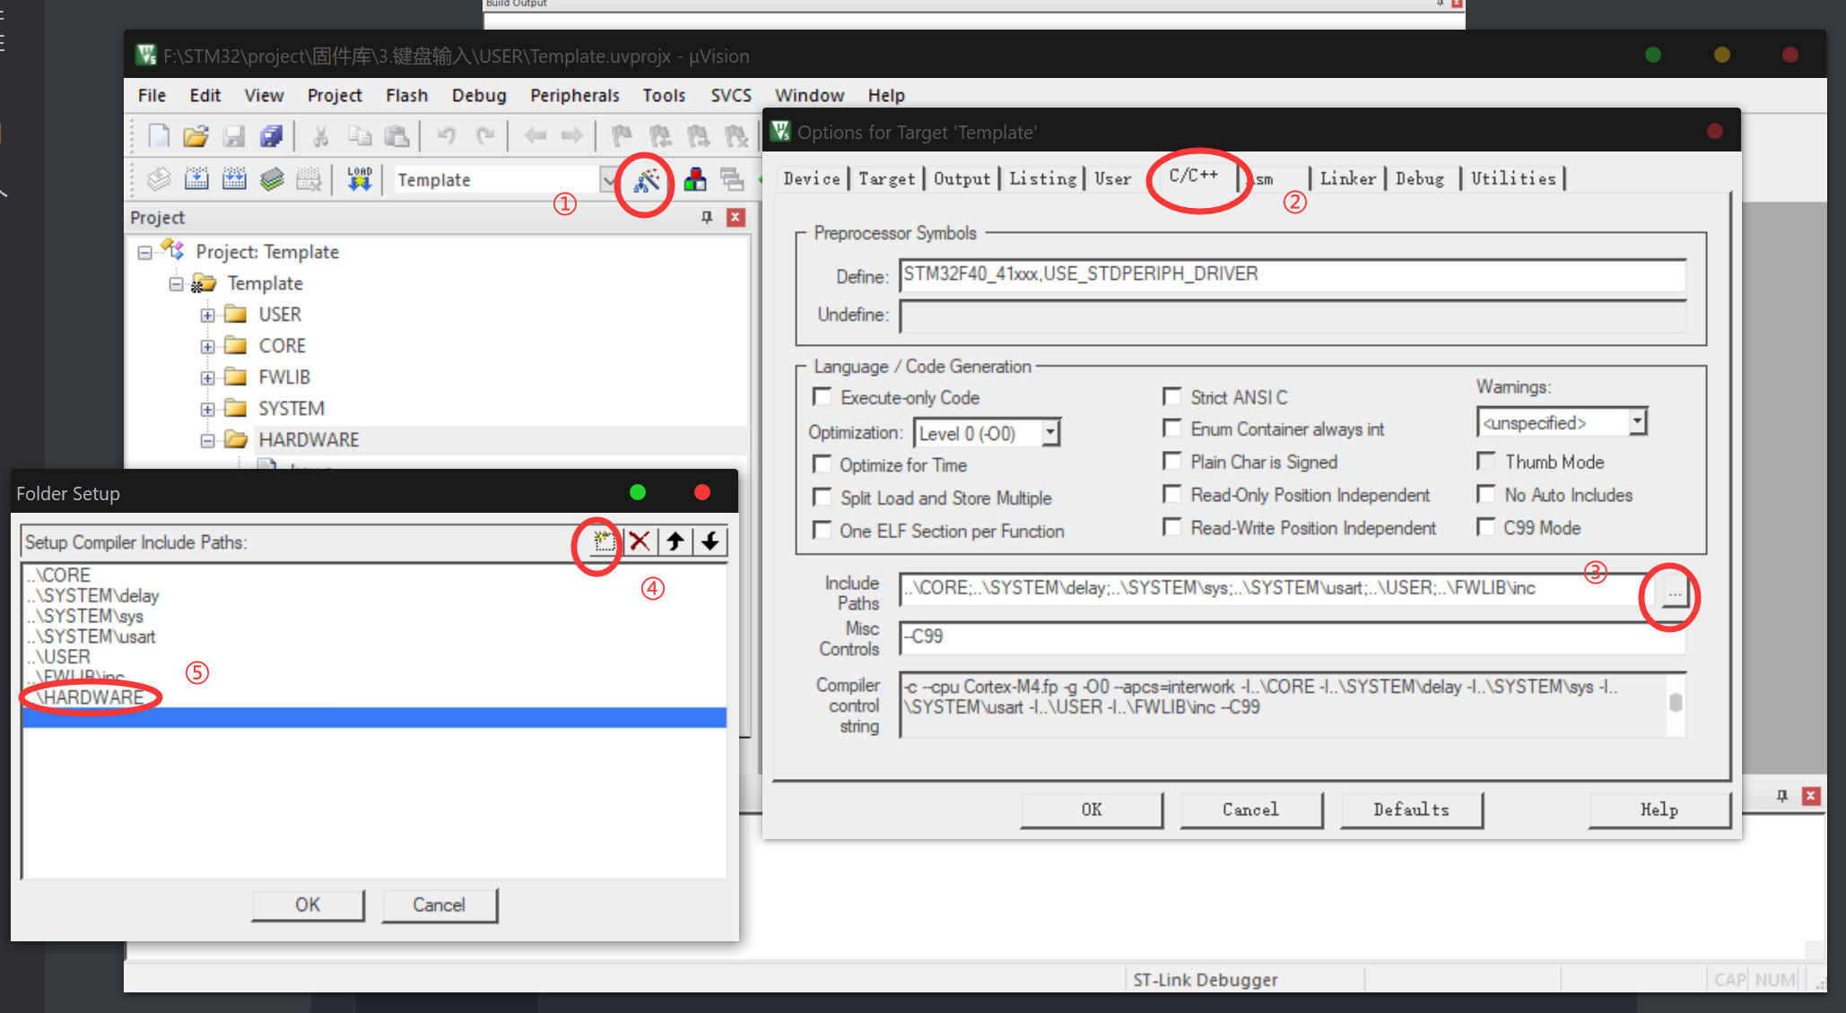The height and width of the screenshot is (1013, 1846).
Task: Click the Options for Target wand icon
Action: point(647,181)
